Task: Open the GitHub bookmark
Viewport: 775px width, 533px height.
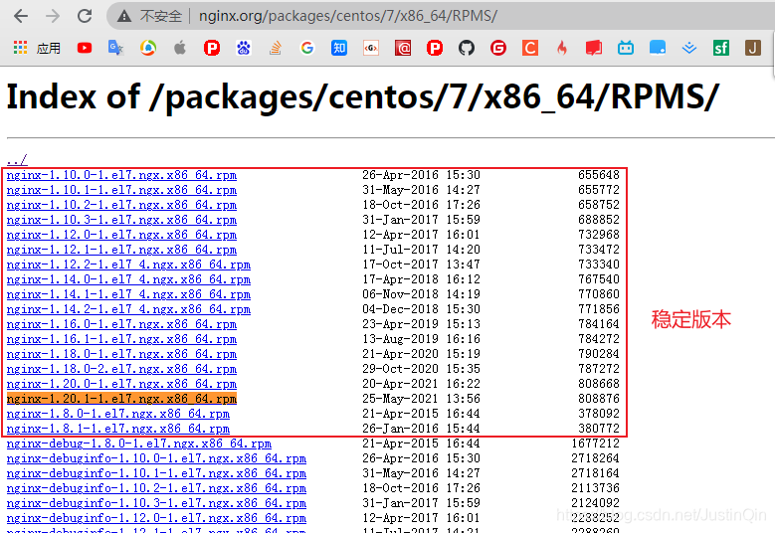Action: click(x=466, y=48)
